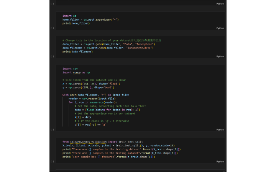Screen dimensions: 276x172
Task: Click '# Size taken from the dataset' comment
Action: 94,80
